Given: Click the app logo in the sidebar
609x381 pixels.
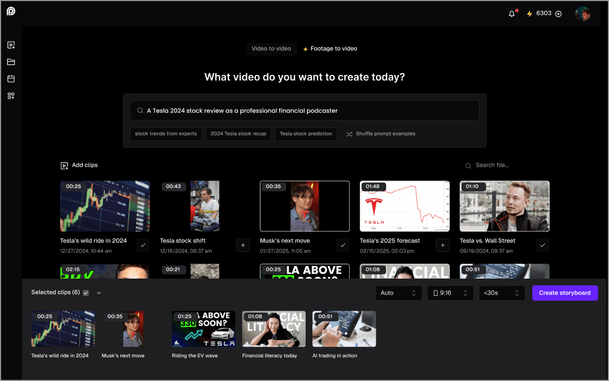Looking at the screenshot, I should pos(11,11).
